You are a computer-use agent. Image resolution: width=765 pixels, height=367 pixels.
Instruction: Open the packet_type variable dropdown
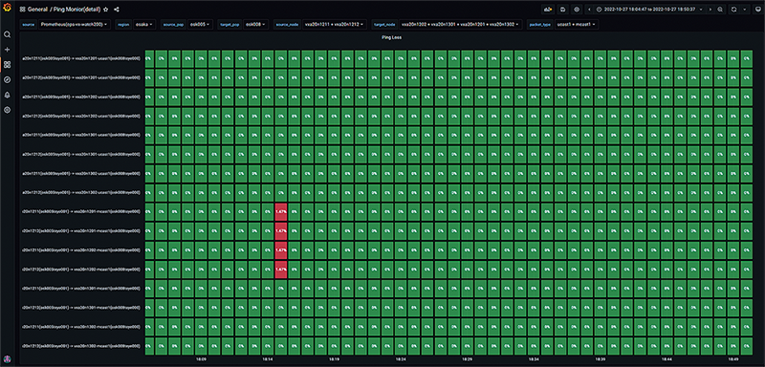tap(578, 24)
